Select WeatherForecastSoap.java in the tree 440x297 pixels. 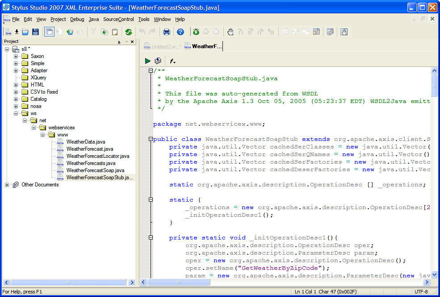96,170
